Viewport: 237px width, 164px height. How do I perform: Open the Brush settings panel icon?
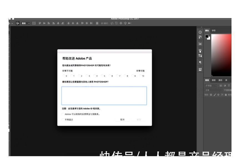pos(200,56)
